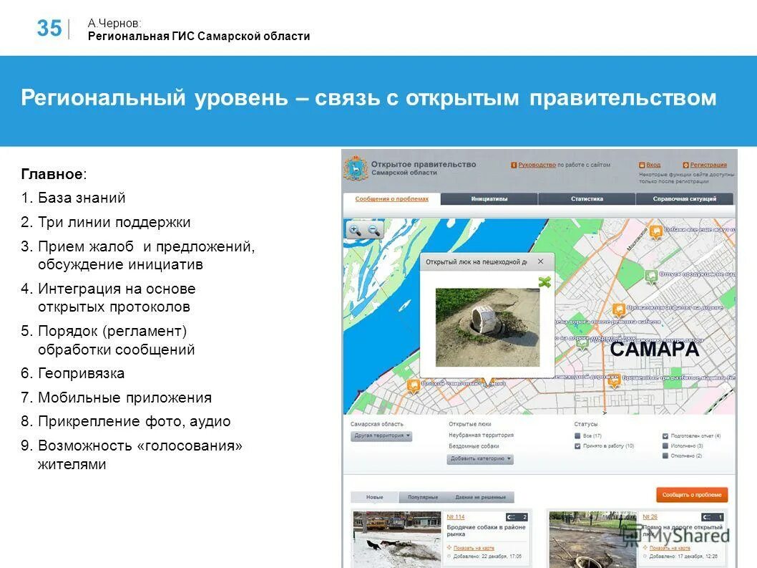Disable the Подготовлен отчет (4) checkbox
757x568 pixels.
665,435
